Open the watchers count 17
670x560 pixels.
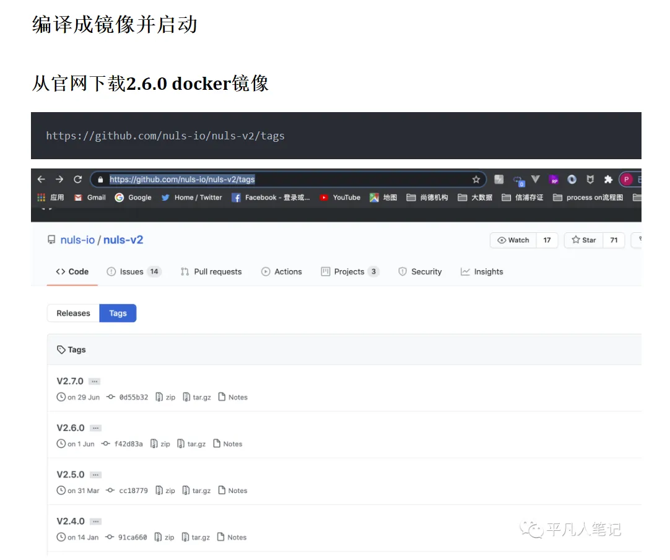click(547, 240)
